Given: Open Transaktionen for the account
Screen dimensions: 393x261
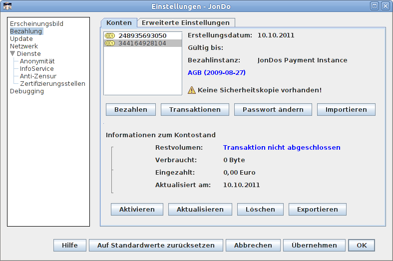Looking at the screenshot, I should tap(195, 109).
